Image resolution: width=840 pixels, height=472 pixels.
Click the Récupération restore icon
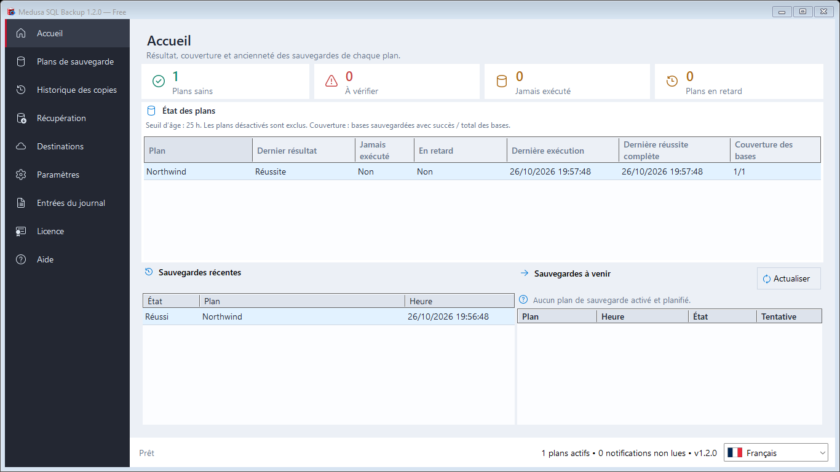click(21, 118)
